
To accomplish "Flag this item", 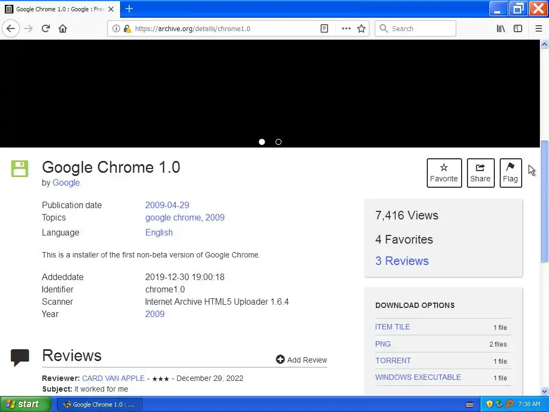I will (x=510, y=173).
